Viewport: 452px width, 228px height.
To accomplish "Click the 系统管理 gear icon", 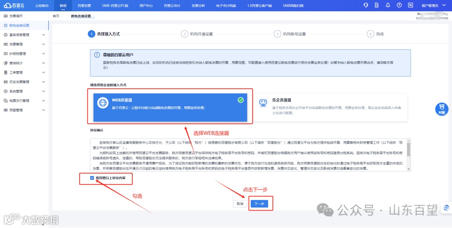I will point(6,91).
